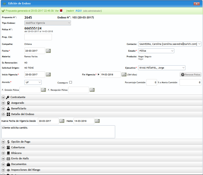Open the Estado dropdown
Image resolution: width=203 pixels, height=175 pixels.
tap(156, 51)
